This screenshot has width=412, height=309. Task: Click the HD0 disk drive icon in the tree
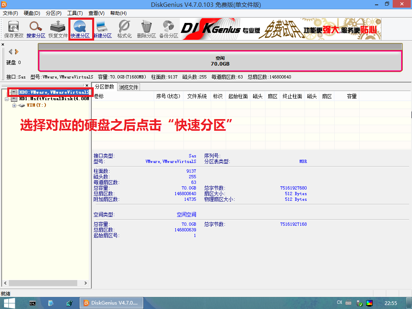[14, 92]
